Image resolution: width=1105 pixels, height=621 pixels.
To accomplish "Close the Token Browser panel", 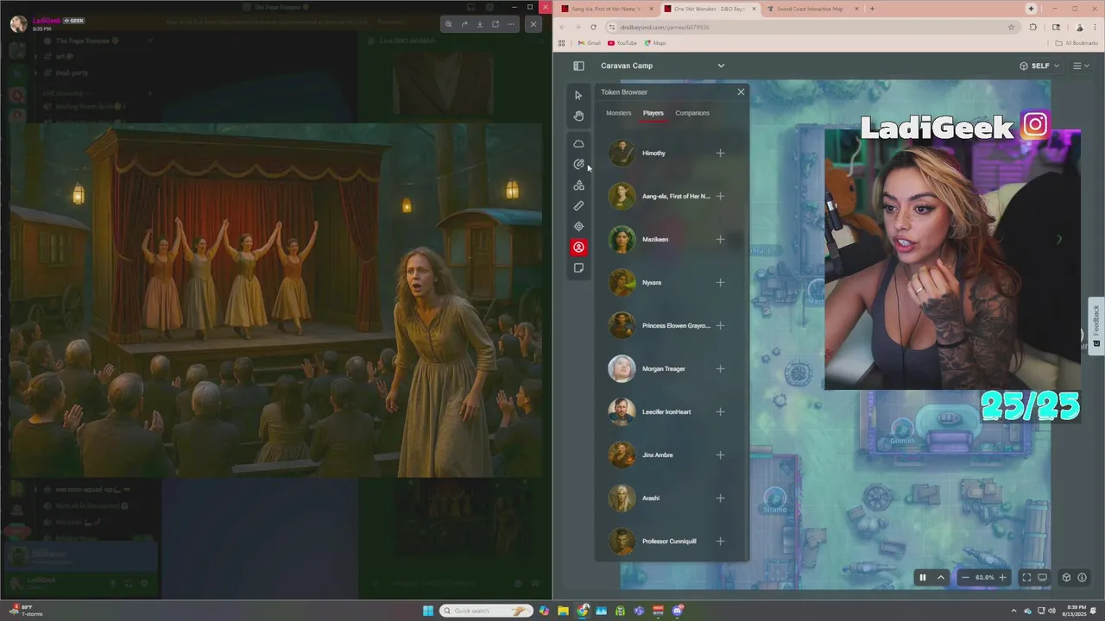I will click(741, 91).
